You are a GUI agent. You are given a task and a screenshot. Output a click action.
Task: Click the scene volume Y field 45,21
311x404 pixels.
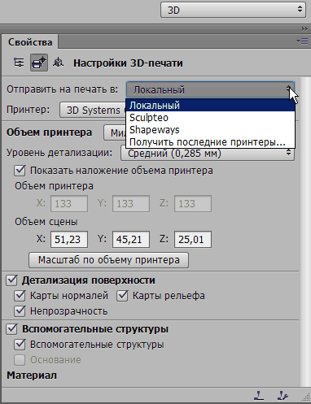tap(131, 240)
